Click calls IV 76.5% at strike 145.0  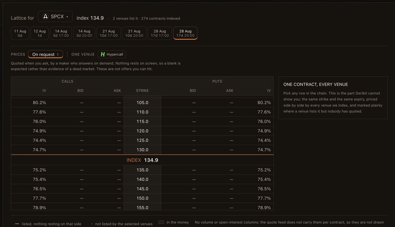39,189
